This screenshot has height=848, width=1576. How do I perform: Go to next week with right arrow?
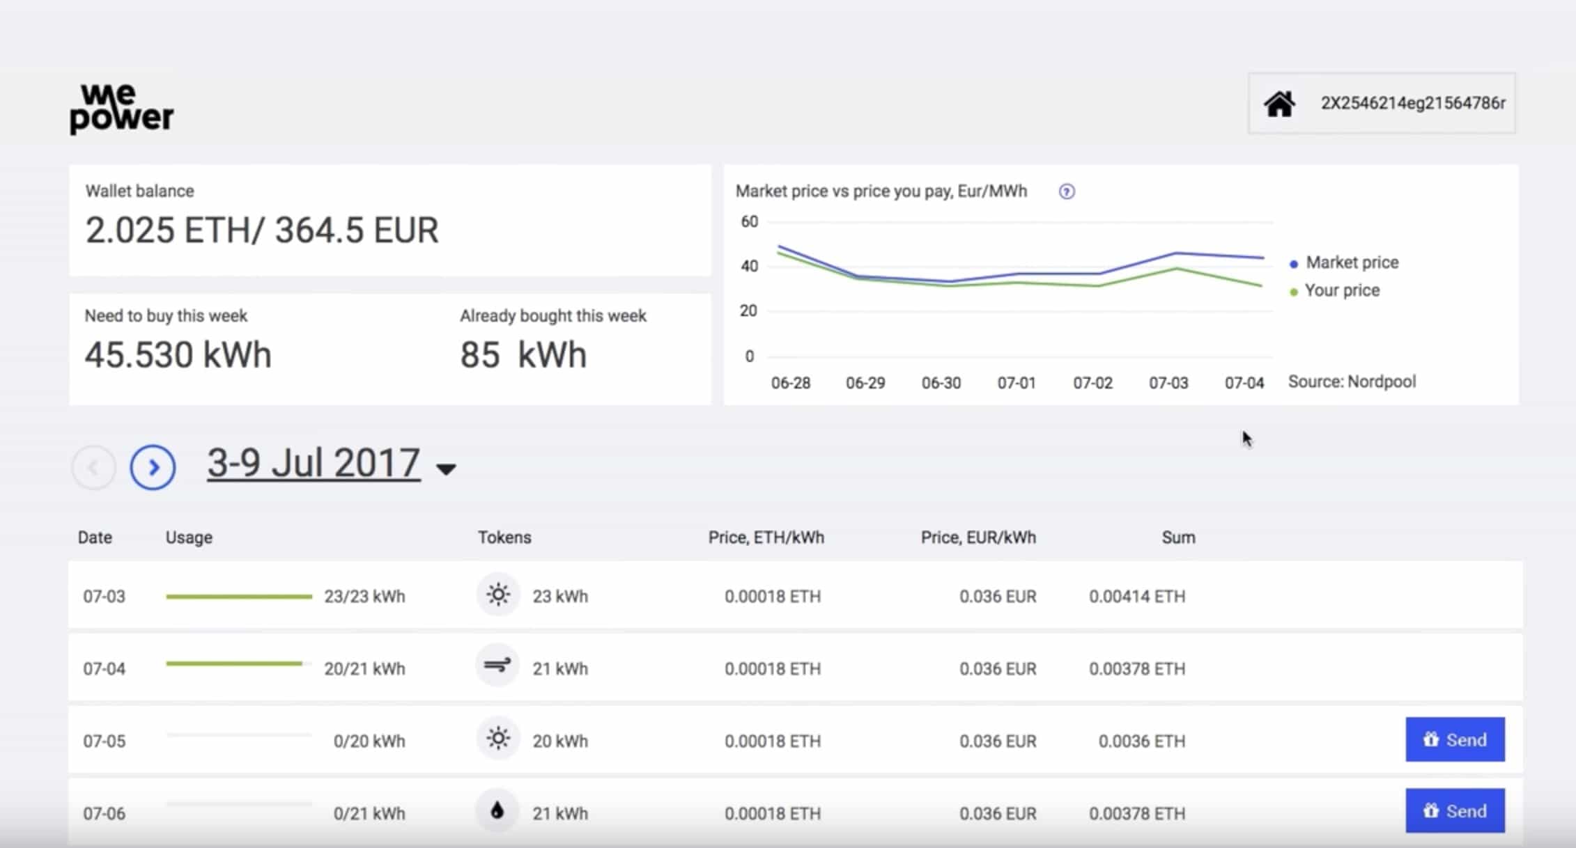pos(153,467)
